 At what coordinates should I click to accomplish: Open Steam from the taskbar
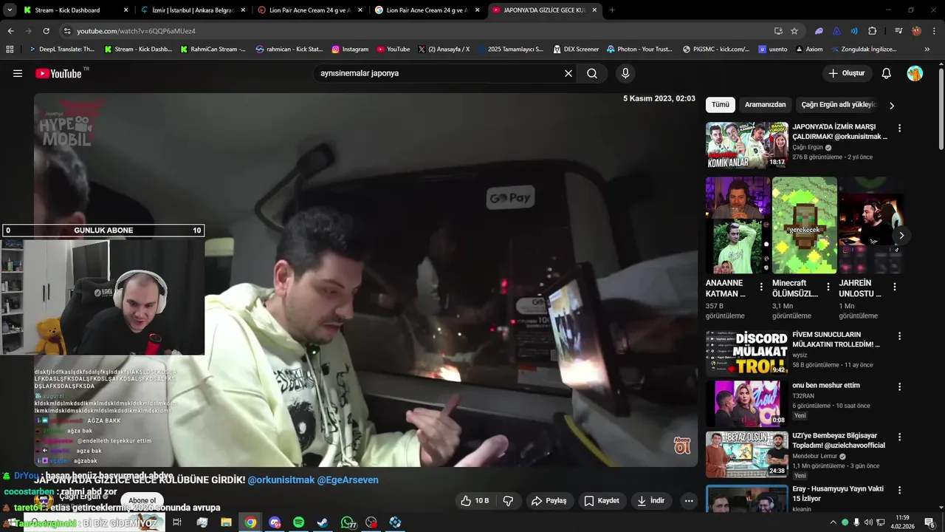tap(323, 522)
